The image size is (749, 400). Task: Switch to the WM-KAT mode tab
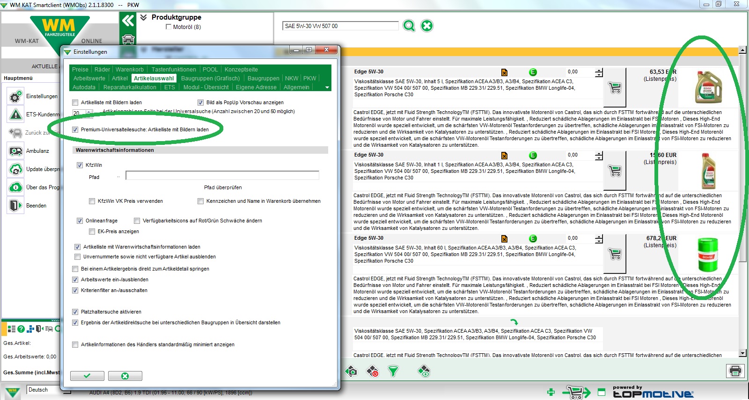(27, 41)
